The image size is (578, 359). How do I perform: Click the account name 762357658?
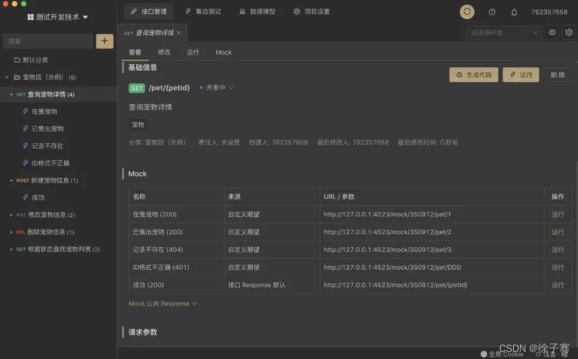click(x=549, y=12)
